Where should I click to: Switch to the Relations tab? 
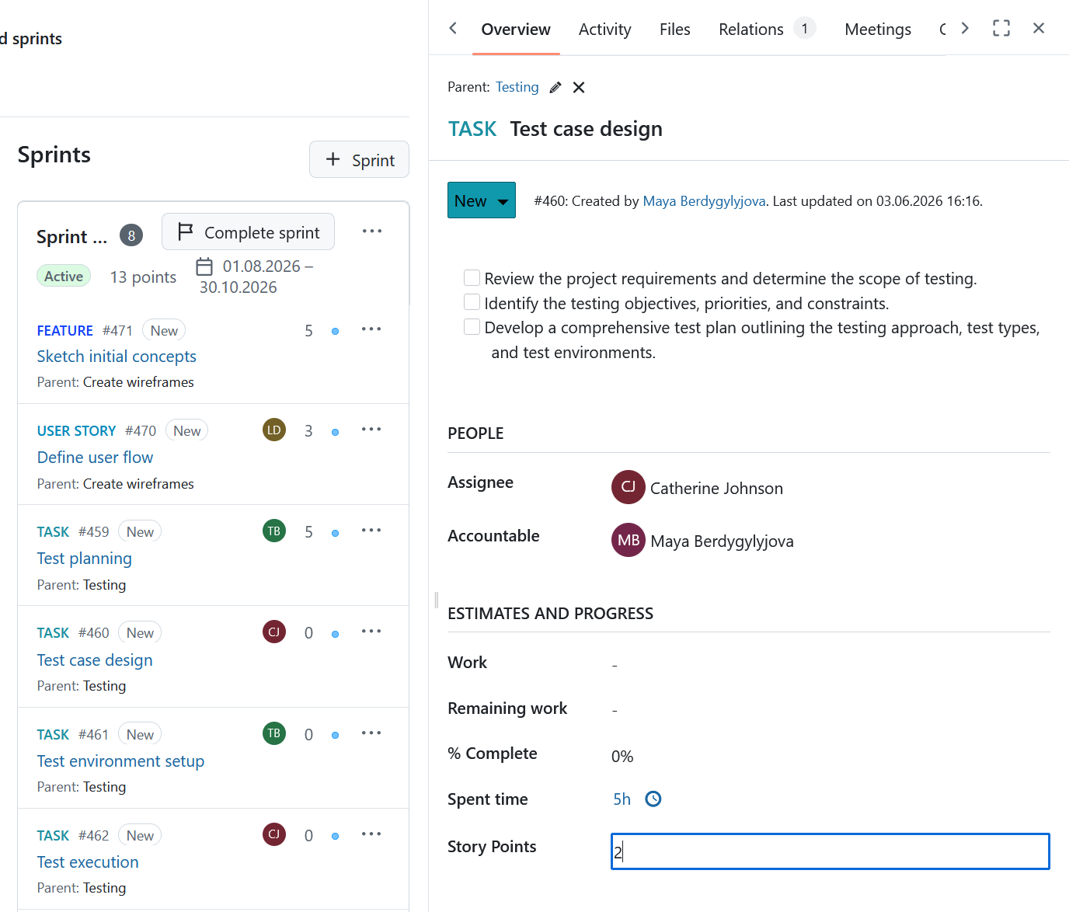tap(766, 30)
